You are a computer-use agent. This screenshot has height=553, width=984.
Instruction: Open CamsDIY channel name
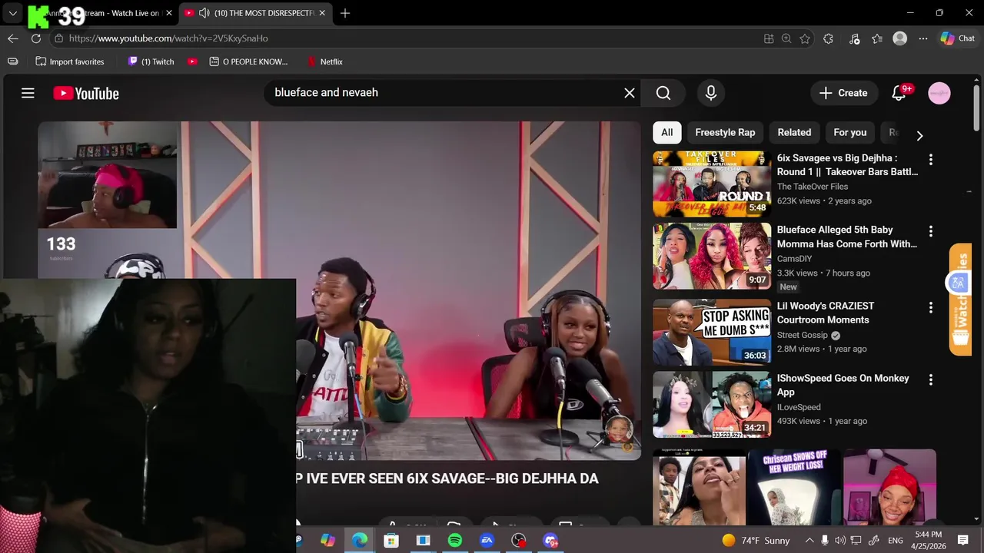click(794, 259)
